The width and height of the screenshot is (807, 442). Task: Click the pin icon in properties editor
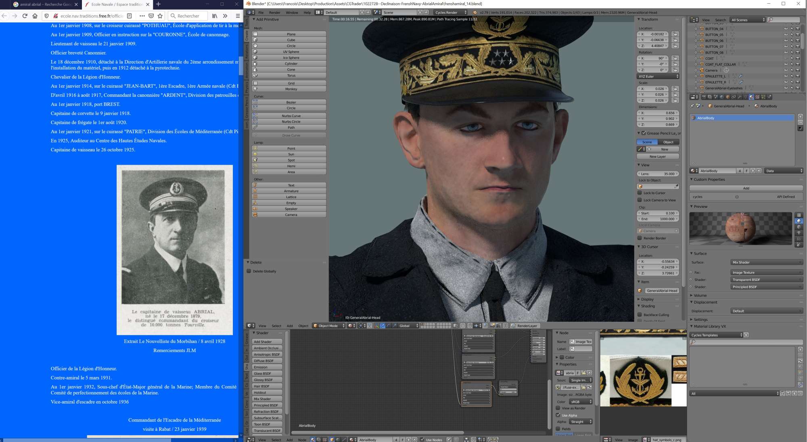[692, 106]
